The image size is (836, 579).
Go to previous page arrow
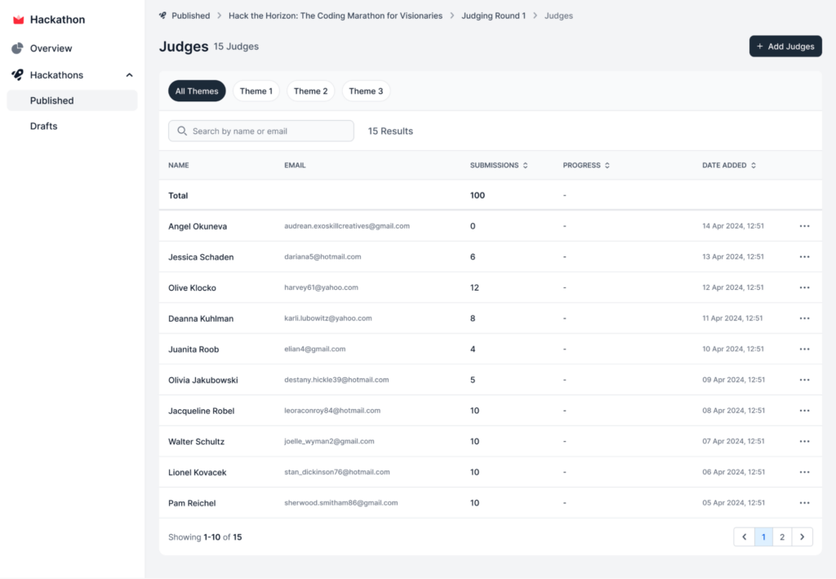pos(745,537)
